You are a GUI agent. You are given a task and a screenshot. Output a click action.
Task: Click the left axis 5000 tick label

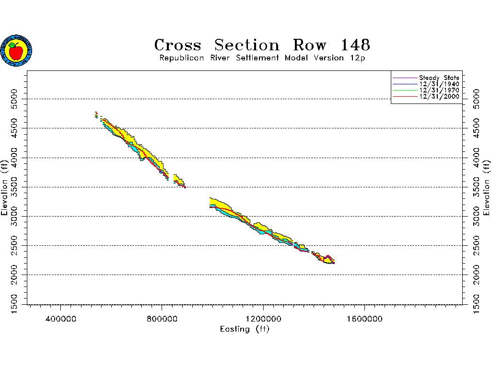pos(14,99)
